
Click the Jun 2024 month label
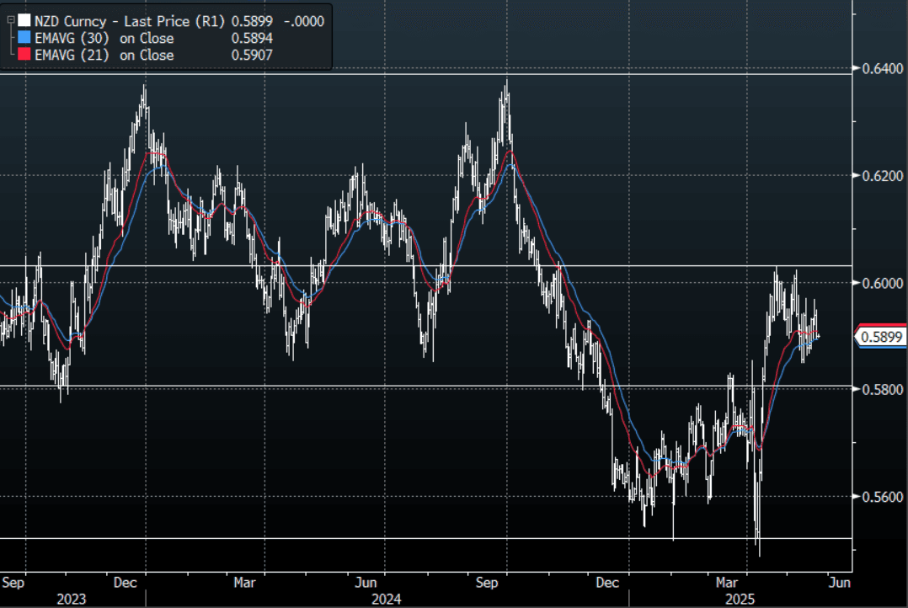pyautogui.click(x=366, y=583)
